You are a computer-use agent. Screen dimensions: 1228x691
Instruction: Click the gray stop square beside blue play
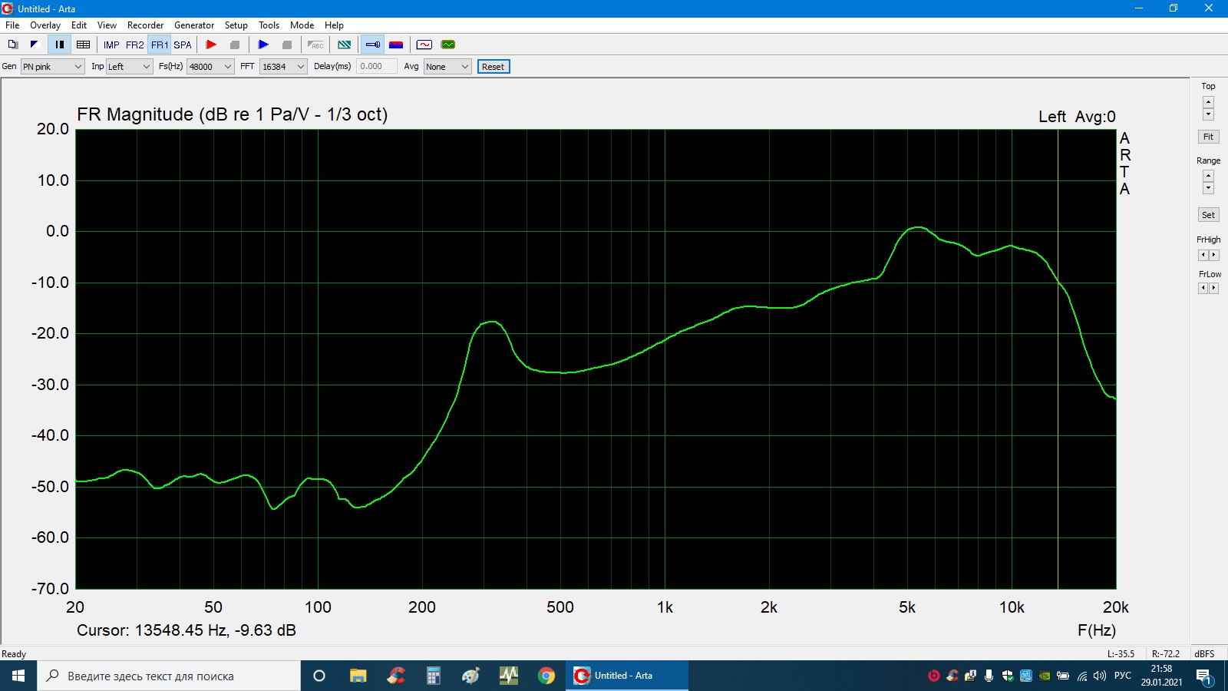click(x=287, y=45)
